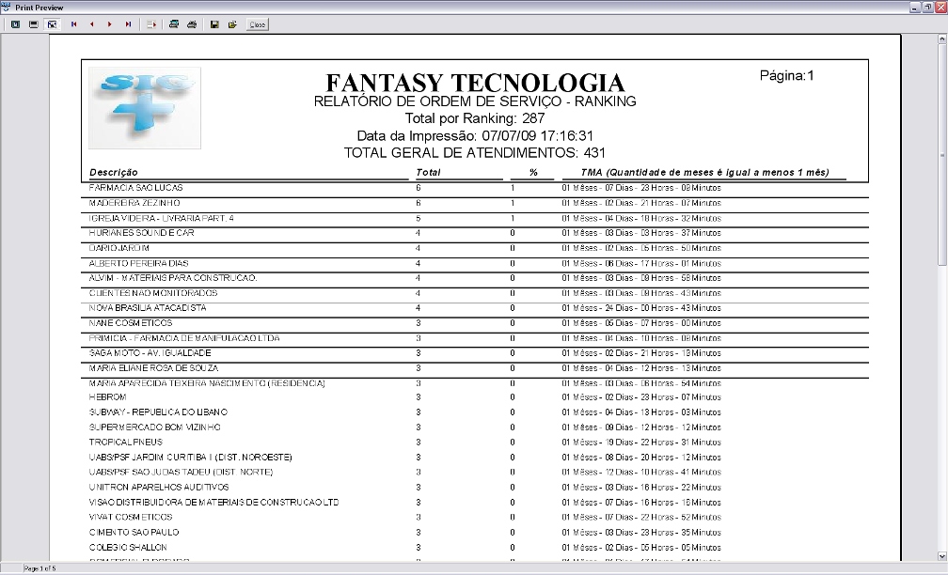Click the 'FARMACIA SAO LUCAS' row name
Image resolution: width=948 pixels, height=575 pixels.
[136, 188]
